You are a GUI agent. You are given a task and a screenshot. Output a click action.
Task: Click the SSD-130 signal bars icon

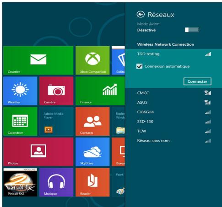pyautogui.click(x=208, y=122)
